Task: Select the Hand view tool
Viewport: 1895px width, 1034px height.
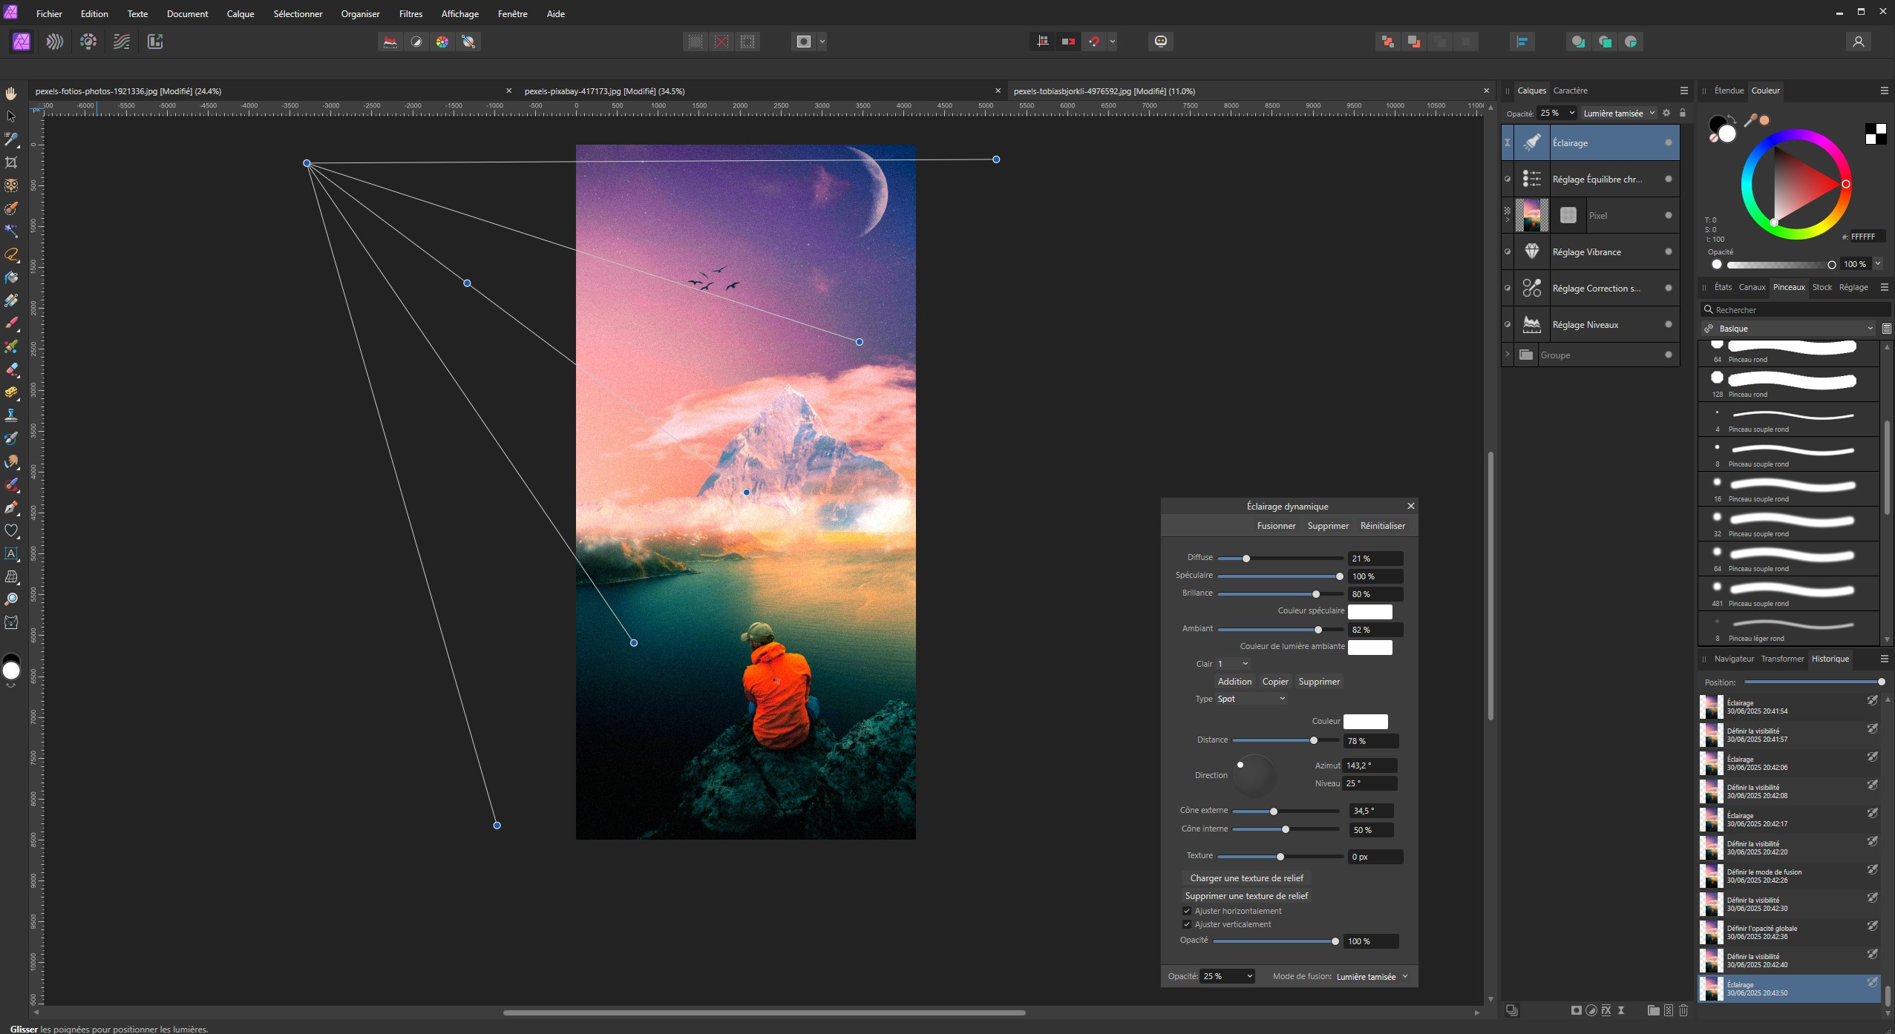Action: (x=11, y=93)
